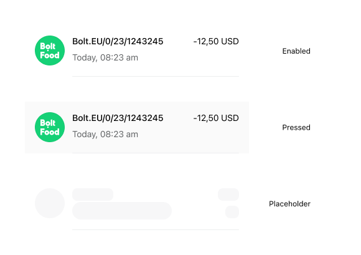
Task: Click the timestamp Today, 08:23 am in Pressed row
Action: (105, 134)
